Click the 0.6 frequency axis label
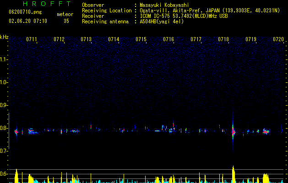 point(4,174)
